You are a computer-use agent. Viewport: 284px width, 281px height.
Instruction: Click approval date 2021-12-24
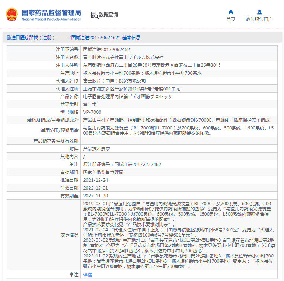click(x=95, y=180)
